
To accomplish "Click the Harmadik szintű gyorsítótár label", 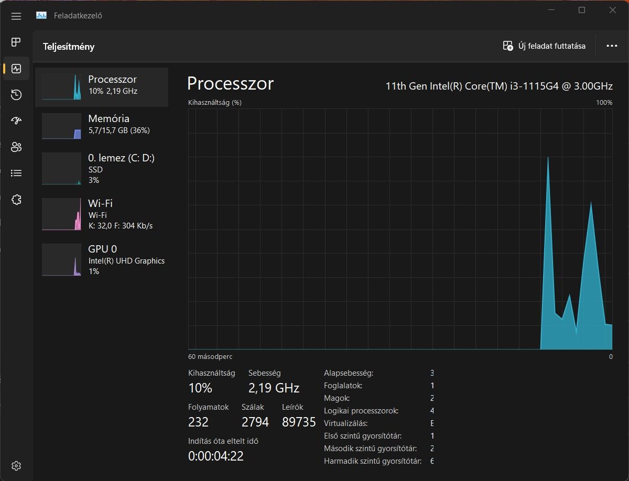I will (373, 461).
